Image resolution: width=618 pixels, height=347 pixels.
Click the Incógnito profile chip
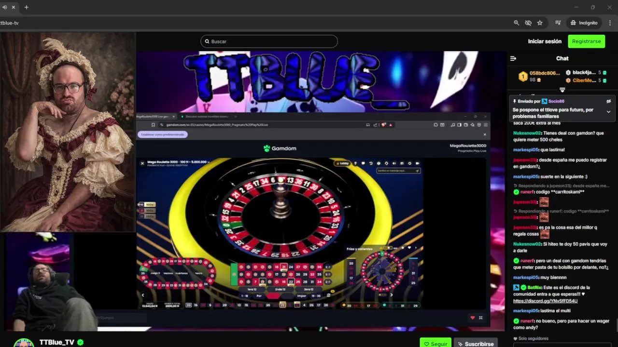(584, 23)
